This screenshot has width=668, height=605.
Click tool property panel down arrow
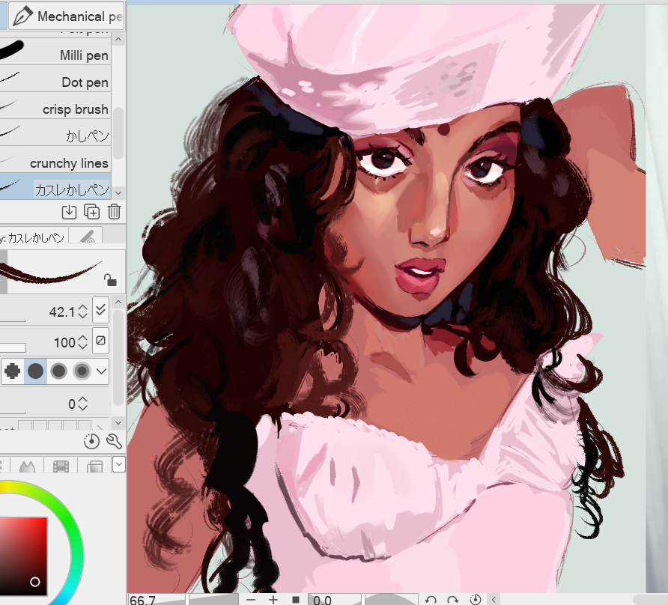(118, 422)
